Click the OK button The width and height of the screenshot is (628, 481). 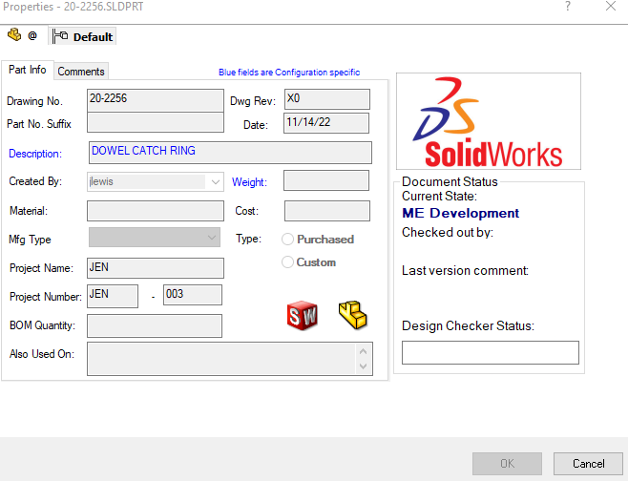(x=507, y=464)
